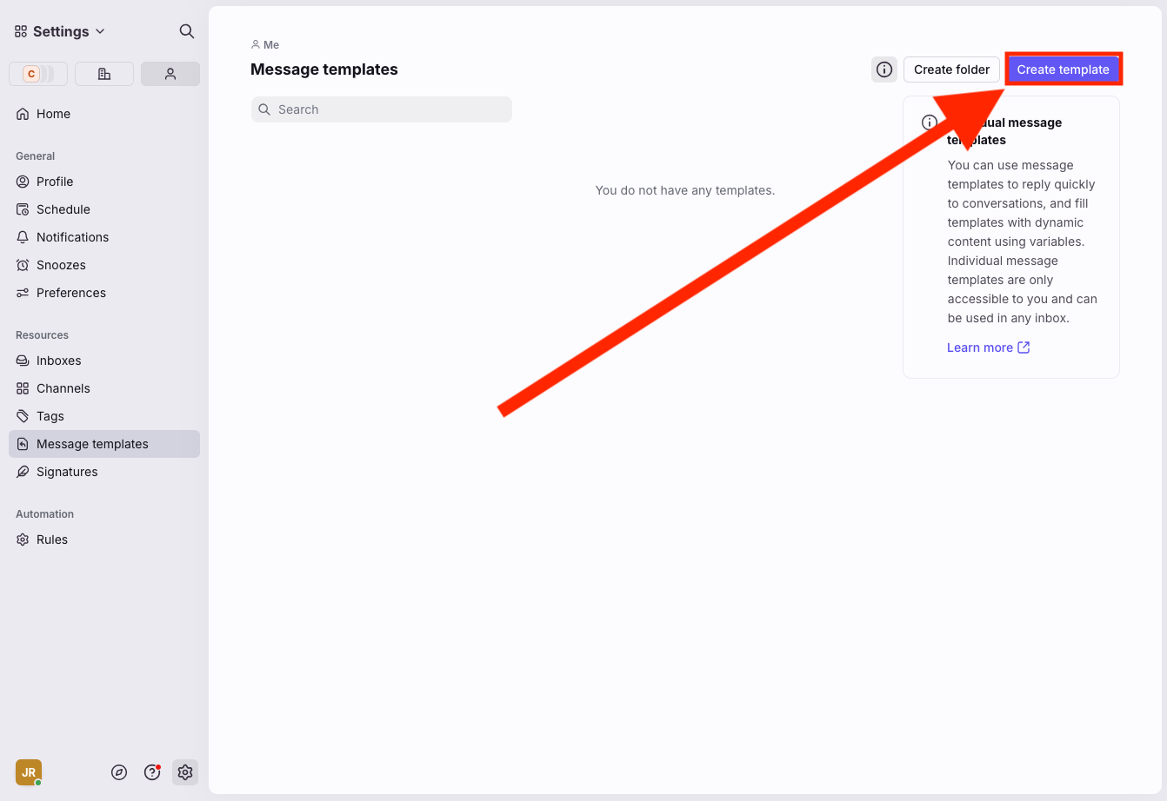Click the Create folder button
Viewport: 1167px width, 801px height.
point(951,70)
